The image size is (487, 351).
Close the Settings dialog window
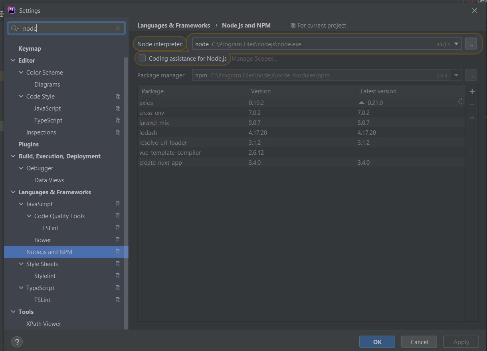tap(474, 10)
